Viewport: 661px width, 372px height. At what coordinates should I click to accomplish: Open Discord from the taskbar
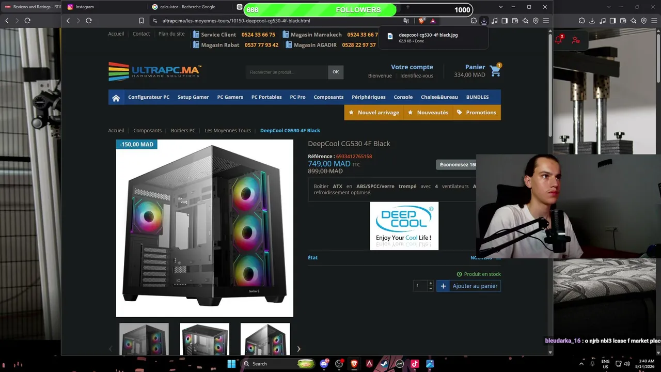pos(324,364)
